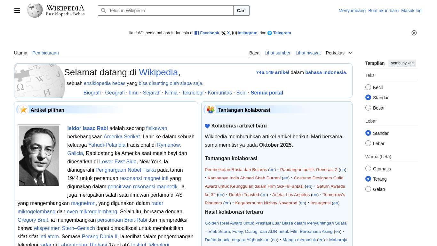The height and width of the screenshot is (246, 437).
Task: Switch to the Pembicaraan tab
Action: (45, 53)
